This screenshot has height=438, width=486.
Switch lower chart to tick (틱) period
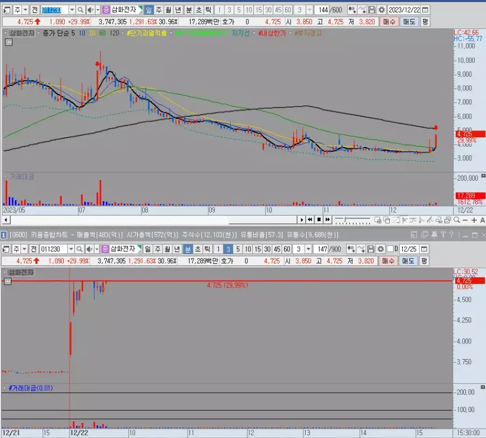pyautogui.click(x=207, y=249)
